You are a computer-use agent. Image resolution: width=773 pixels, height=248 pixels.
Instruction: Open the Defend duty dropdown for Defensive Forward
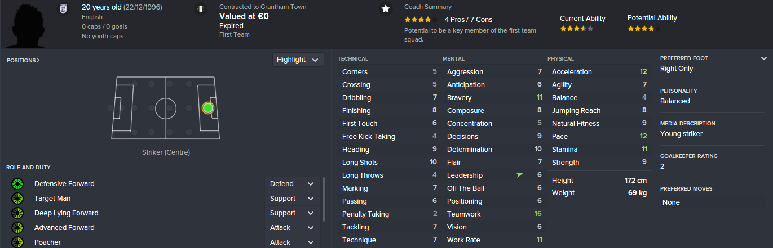[291, 184]
